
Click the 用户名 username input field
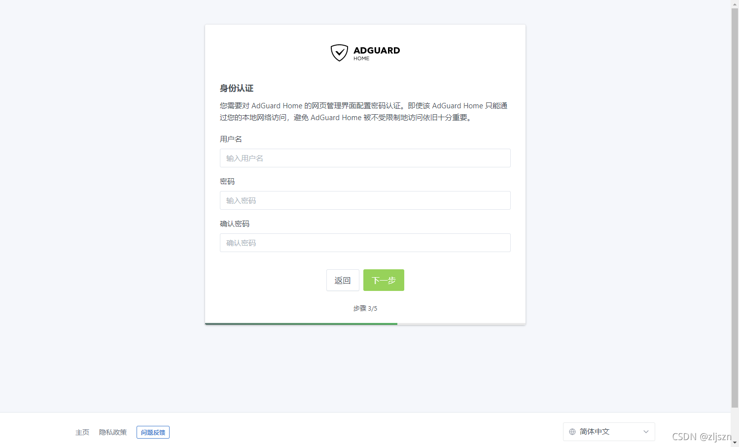click(365, 158)
